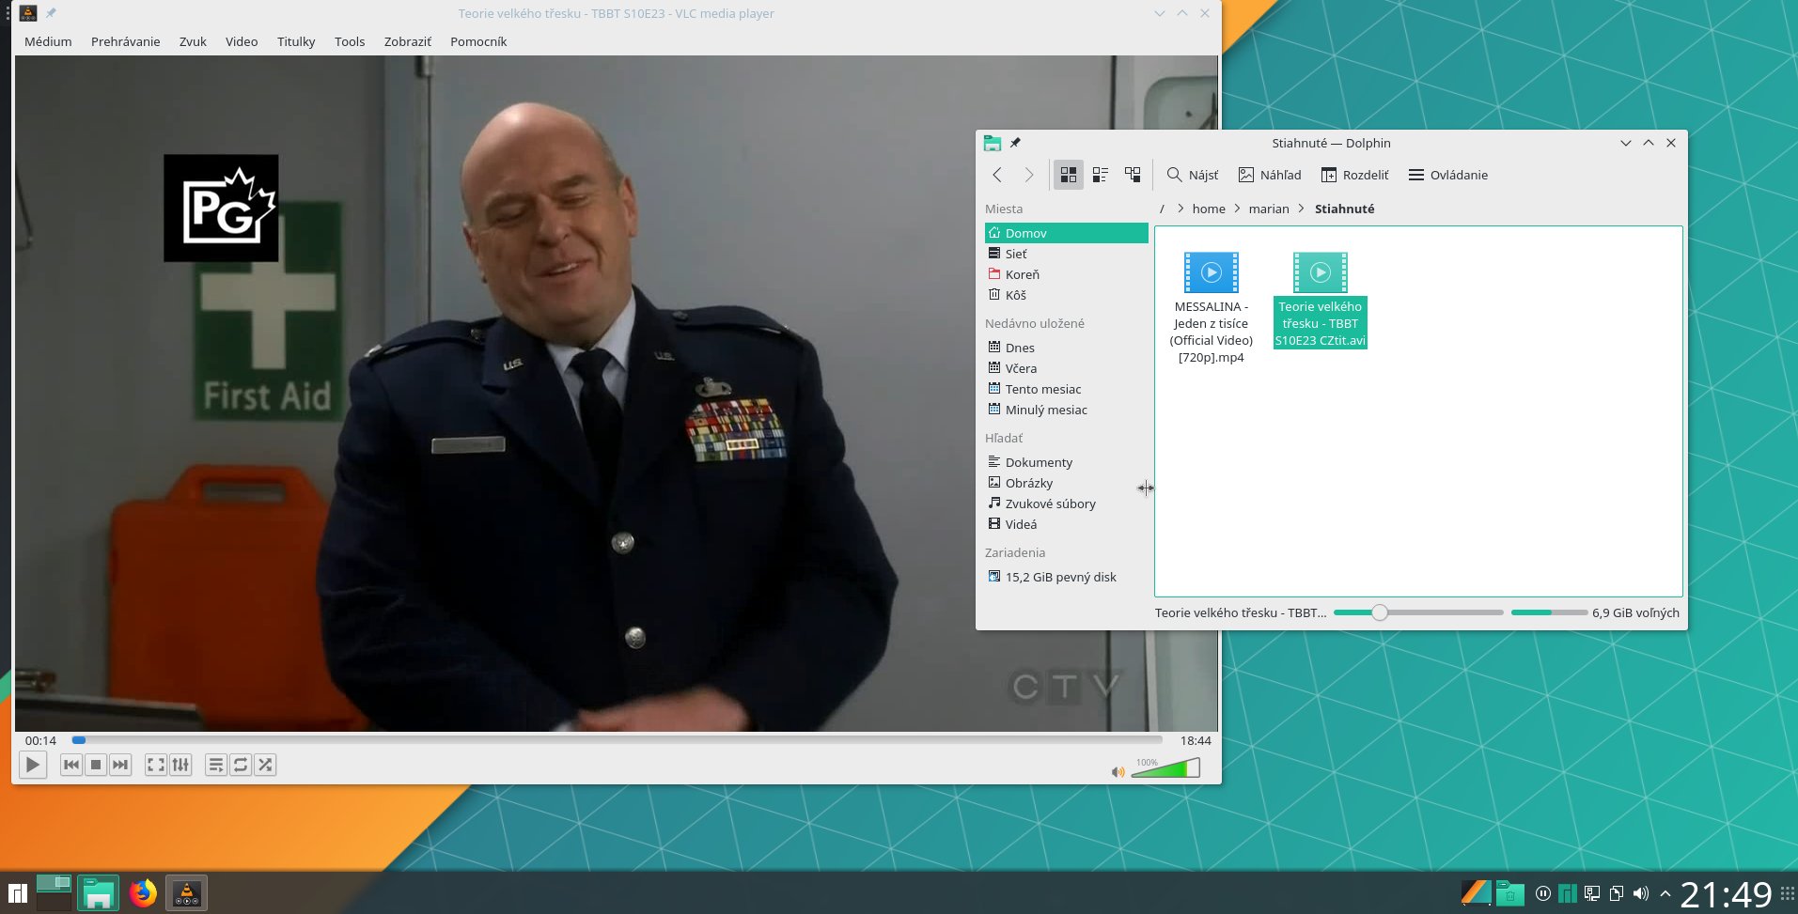Click the Nájsť search button
The image size is (1798, 914).
[x=1192, y=175]
